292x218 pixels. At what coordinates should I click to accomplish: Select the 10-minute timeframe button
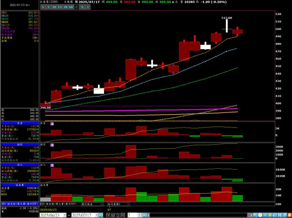tap(54, 7)
